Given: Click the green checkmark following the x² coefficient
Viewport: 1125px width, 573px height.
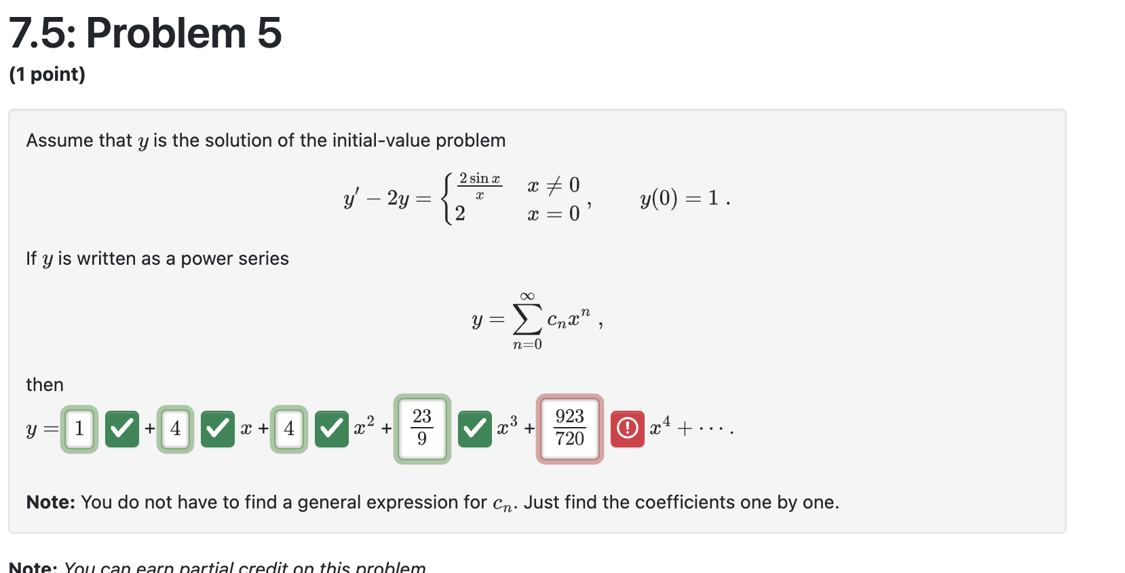Looking at the screenshot, I should [332, 428].
